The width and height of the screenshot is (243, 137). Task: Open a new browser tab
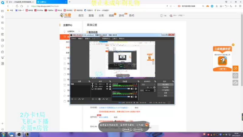coord(70,2)
